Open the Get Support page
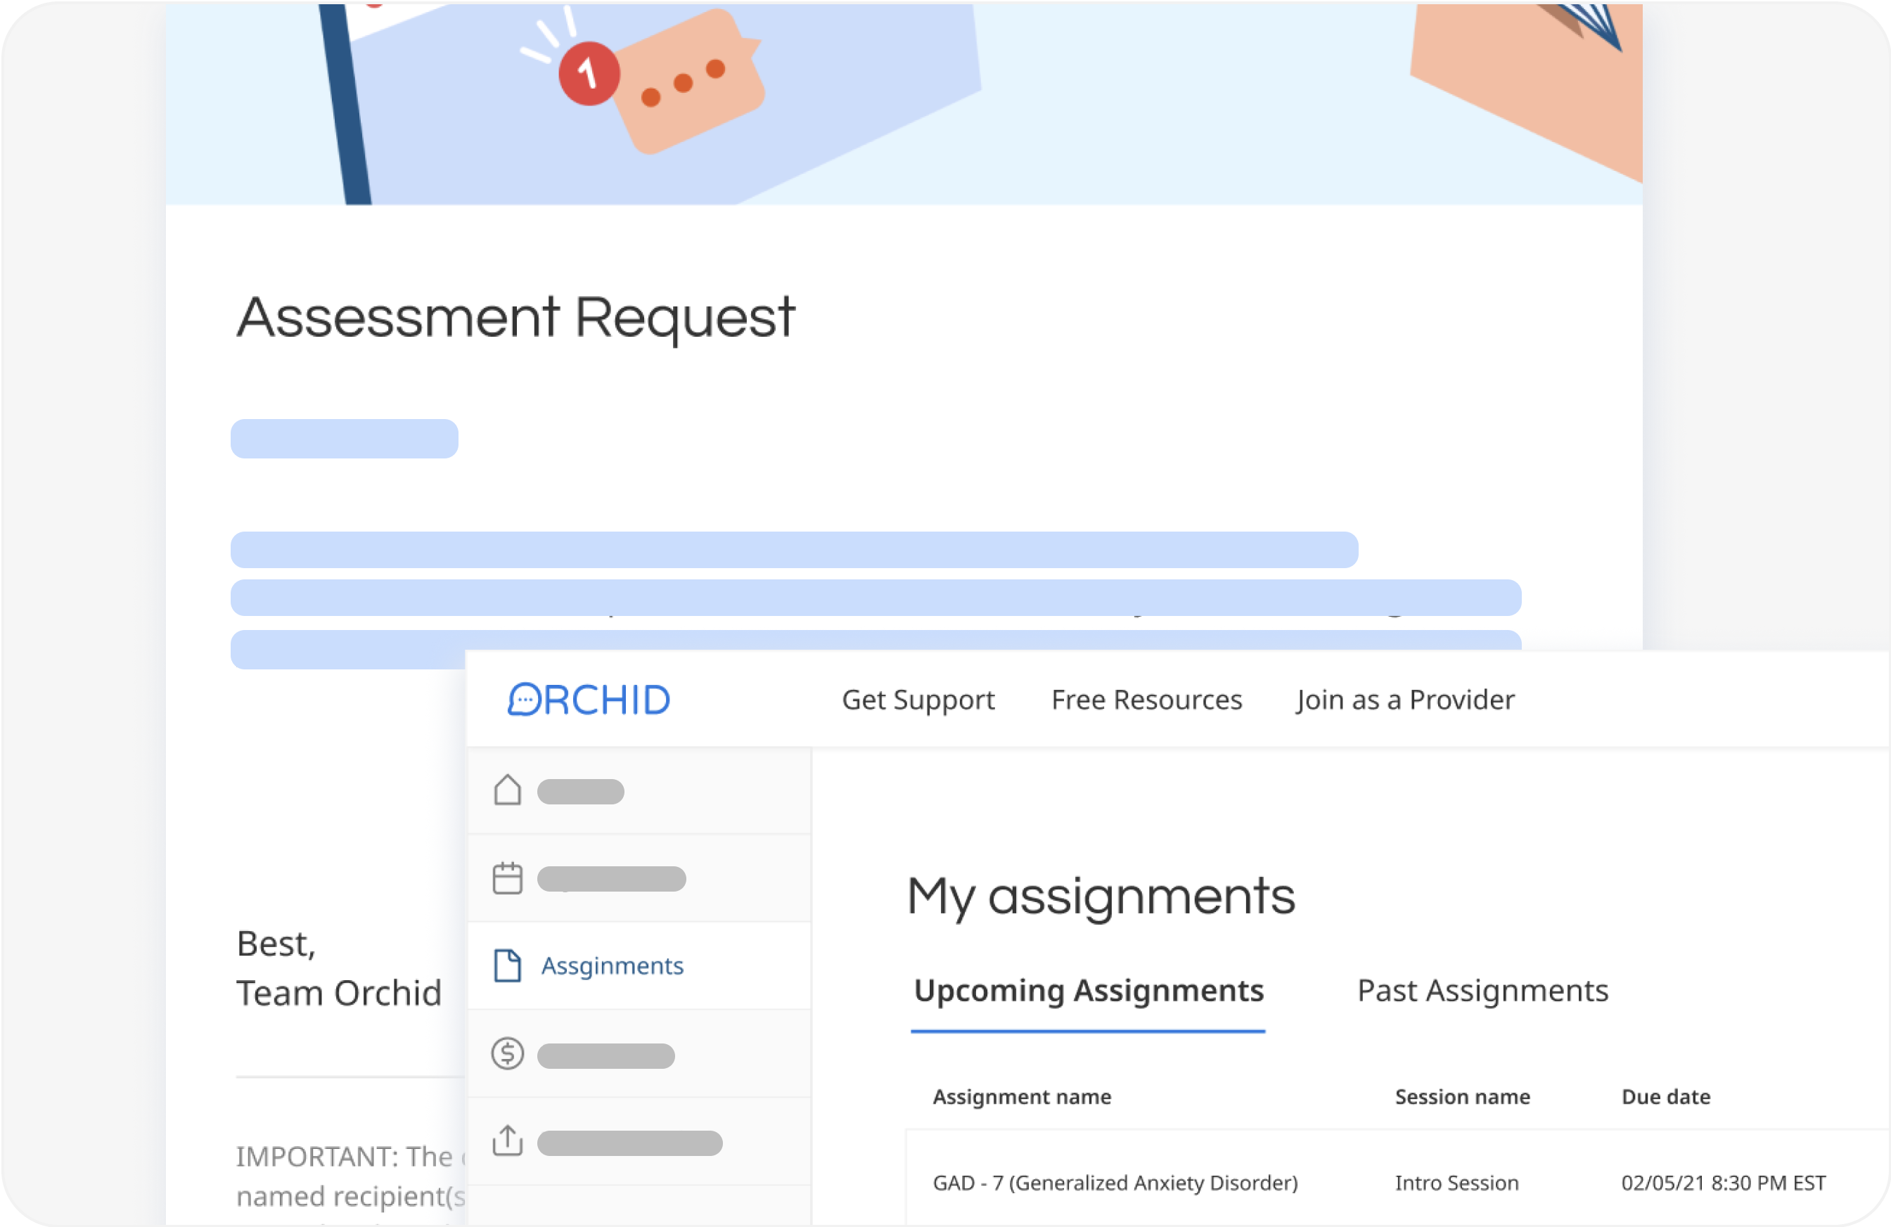 918,700
